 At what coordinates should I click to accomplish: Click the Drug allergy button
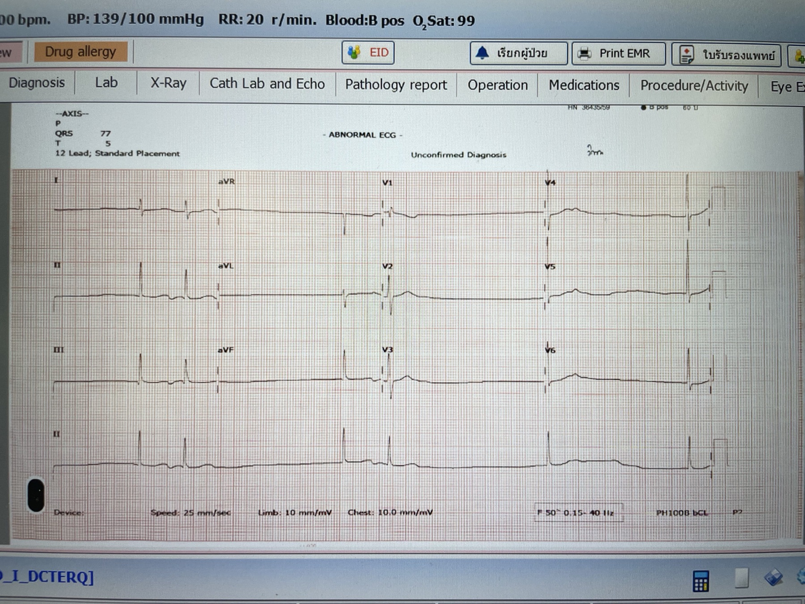tap(80, 52)
